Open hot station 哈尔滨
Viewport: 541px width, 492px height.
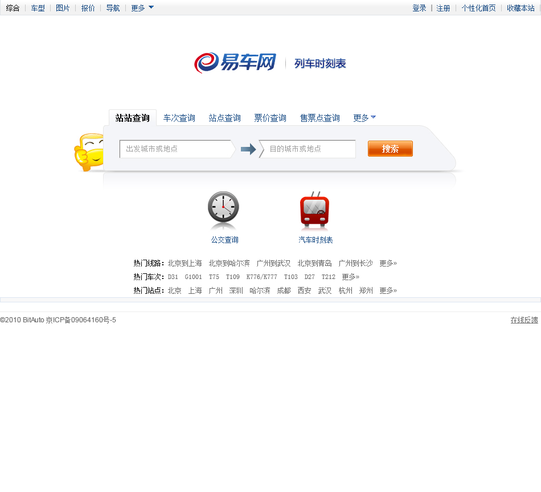point(260,290)
